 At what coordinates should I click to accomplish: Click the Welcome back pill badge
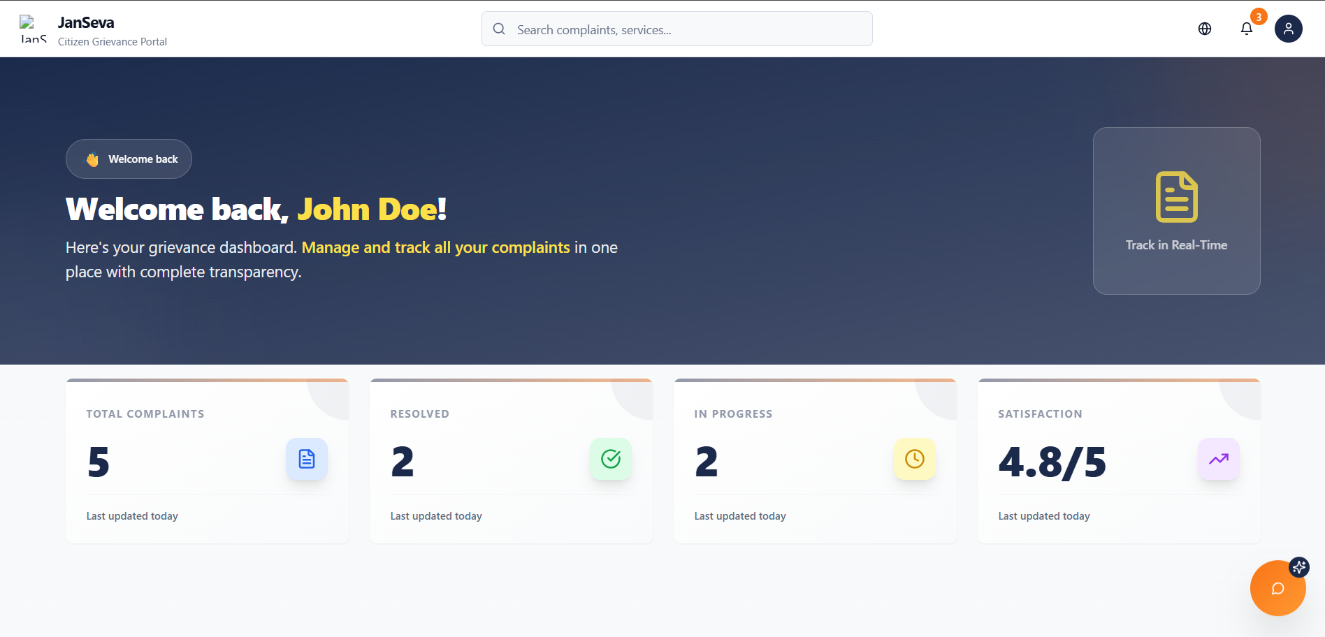(x=129, y=159)
